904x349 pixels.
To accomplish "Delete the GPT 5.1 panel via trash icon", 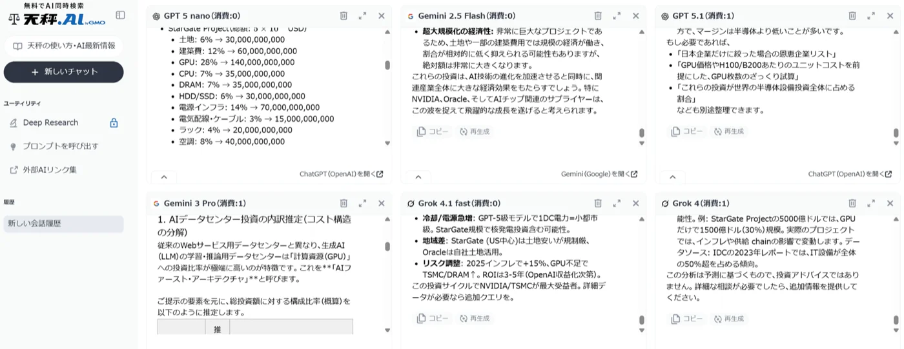I will [x=852, y=15].
